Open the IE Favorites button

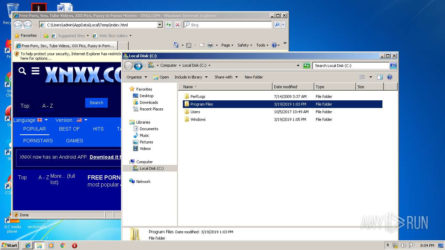pyautogui.click(x=25, y=35)
